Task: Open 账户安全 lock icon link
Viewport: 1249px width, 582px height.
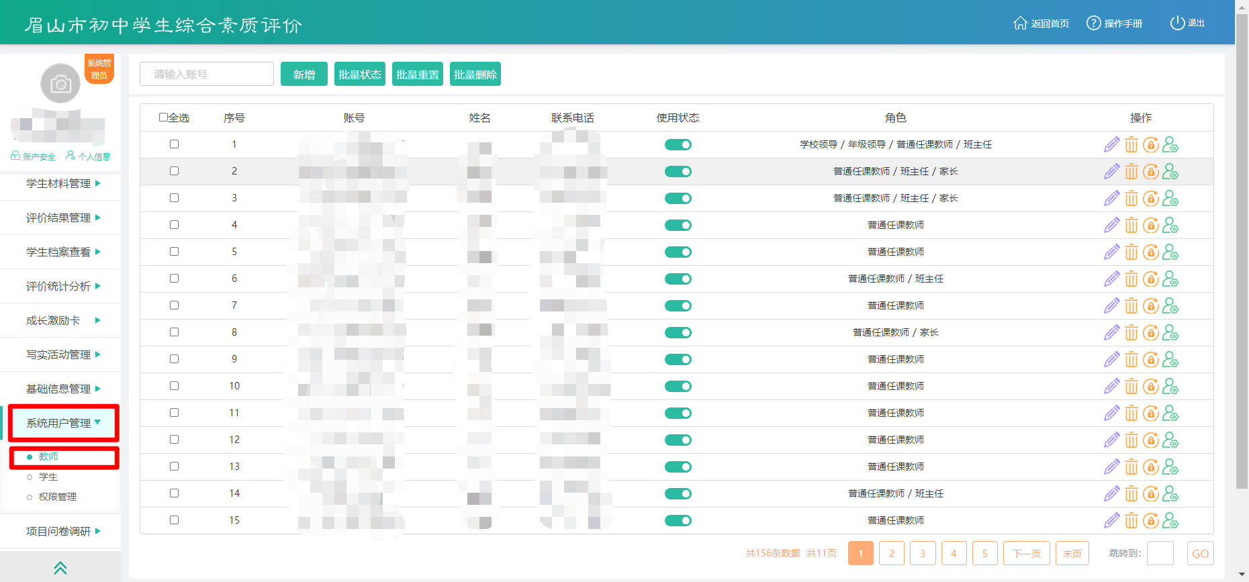Action: point(33,156)
